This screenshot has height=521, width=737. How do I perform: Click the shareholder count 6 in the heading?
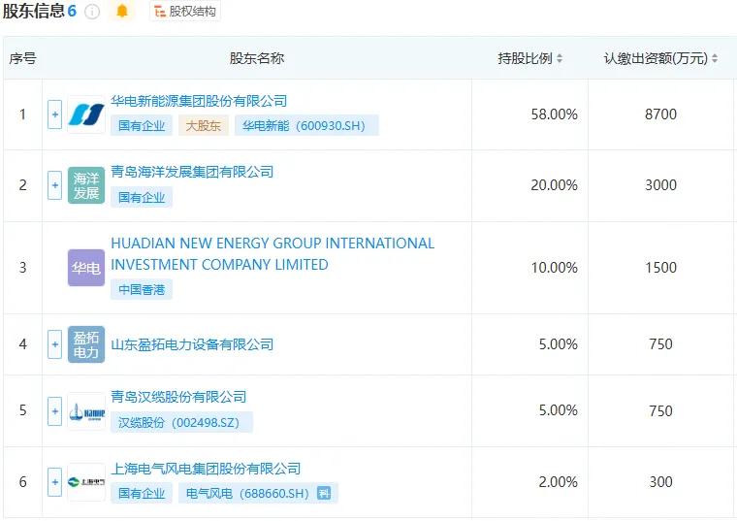coord(72,11)
